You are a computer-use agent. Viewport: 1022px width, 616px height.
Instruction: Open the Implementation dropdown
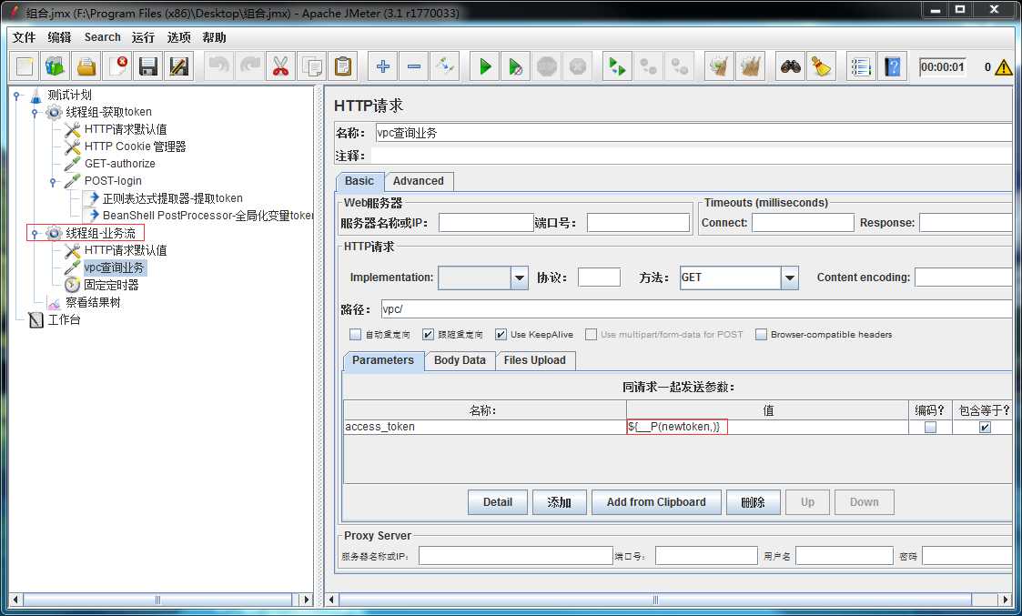click(x=519, y=278)
